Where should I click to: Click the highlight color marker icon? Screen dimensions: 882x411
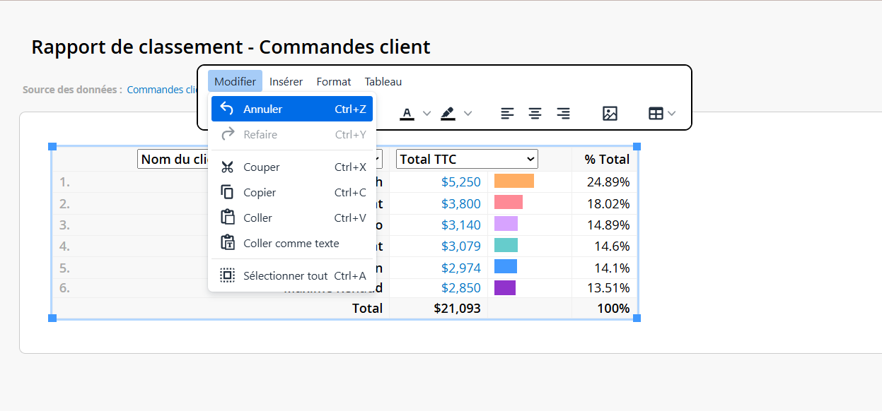[448, 113]
